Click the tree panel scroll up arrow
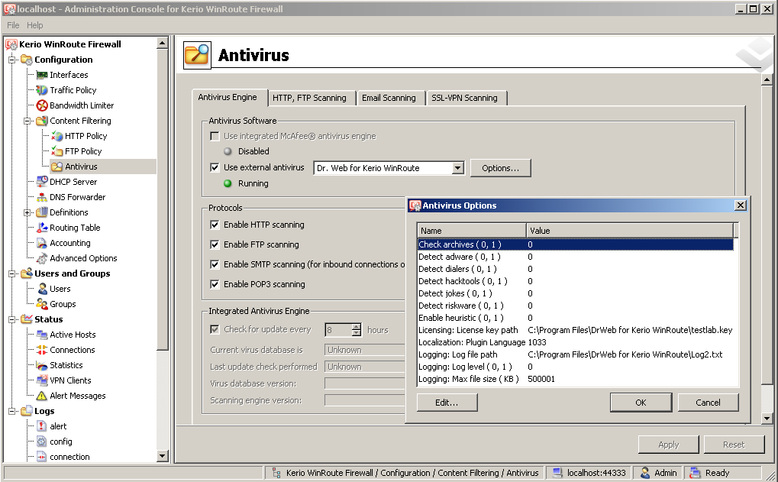778x482 pixels. 163,44
